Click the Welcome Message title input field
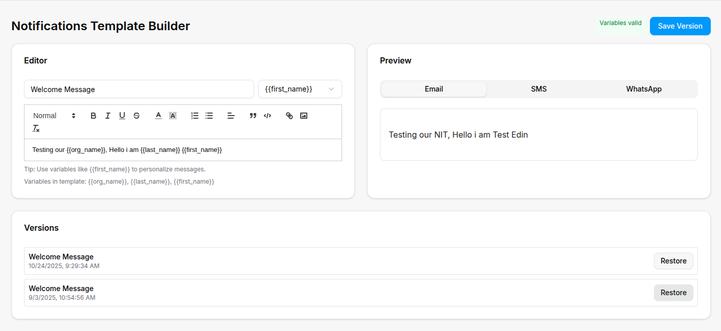721x331 pixels. pyautogui.click(x=139, y=89)
